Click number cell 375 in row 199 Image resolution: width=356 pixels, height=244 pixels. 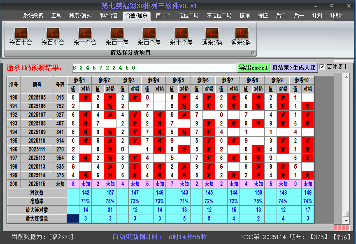(60, 175)
